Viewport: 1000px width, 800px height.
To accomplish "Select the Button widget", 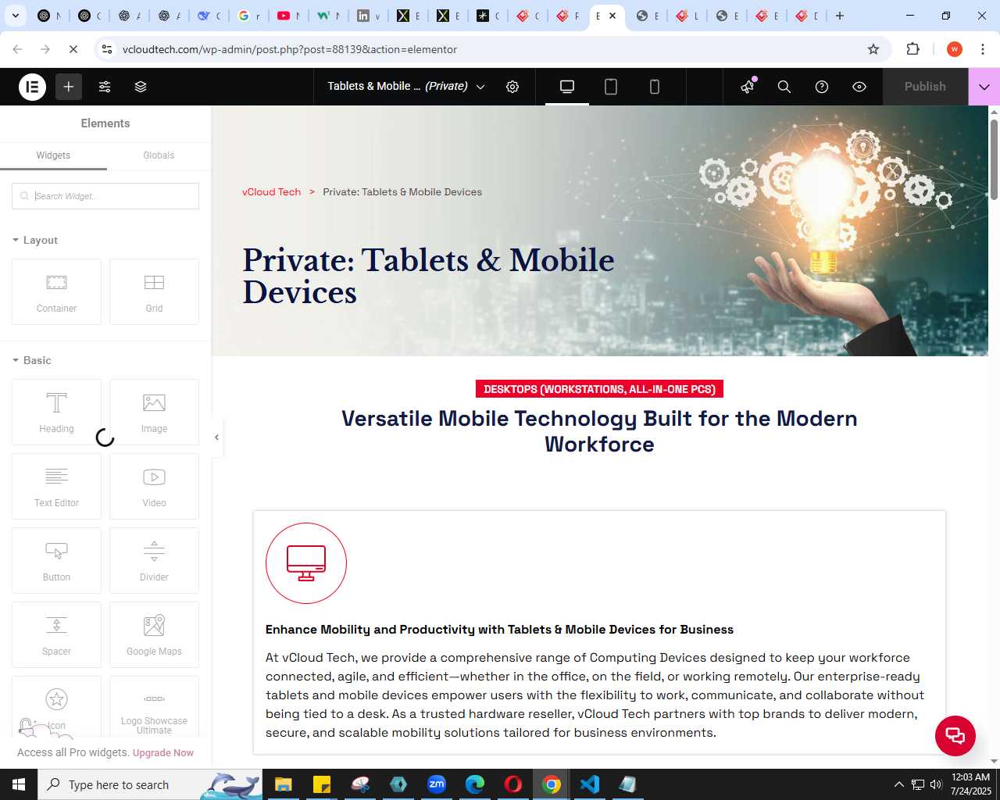I will (56, 560).
